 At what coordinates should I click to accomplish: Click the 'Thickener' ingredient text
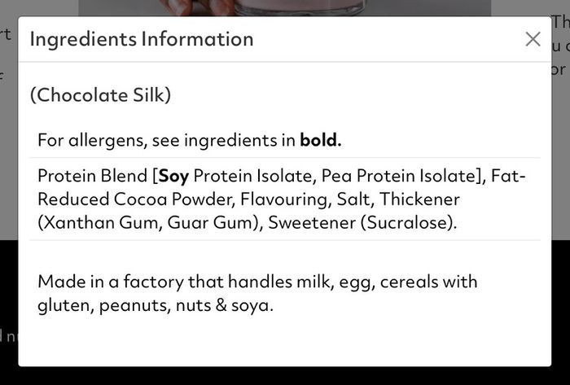click(420, 199)
